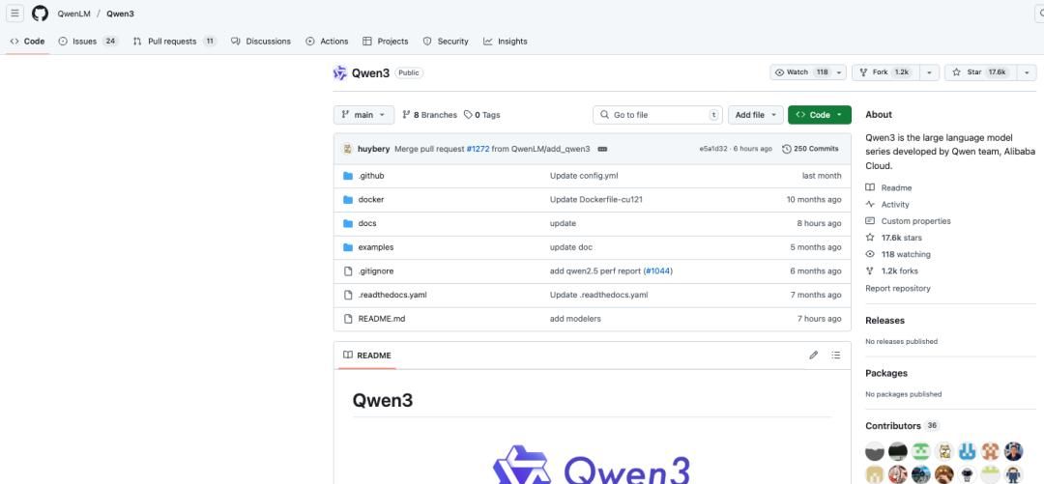Open the 'add modelers' commit message
The height and width of the screenshot is (484, 1044).
click(575, 319)
